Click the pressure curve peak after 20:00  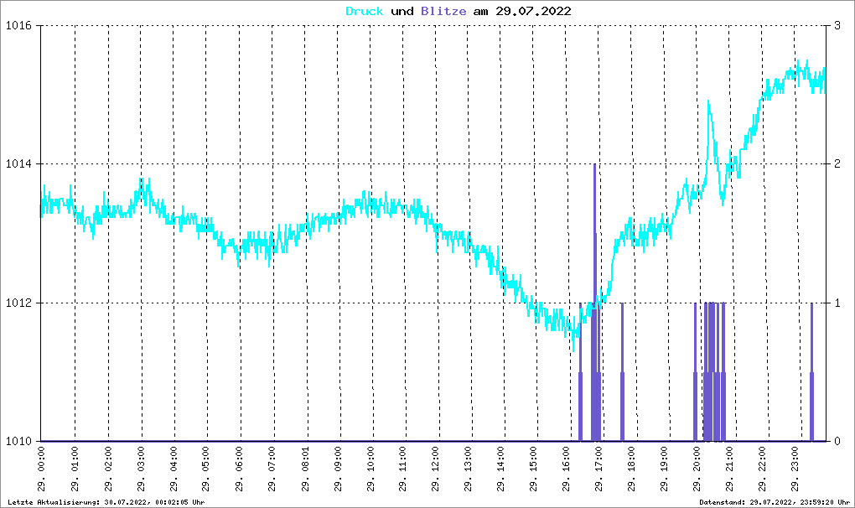708,102
